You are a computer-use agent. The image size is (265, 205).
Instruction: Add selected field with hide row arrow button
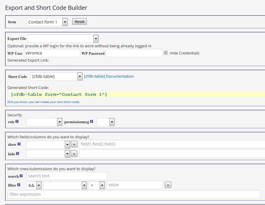(x=74, y=154)
